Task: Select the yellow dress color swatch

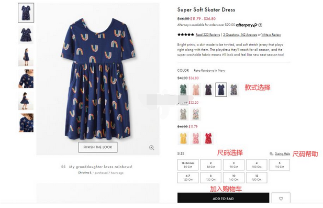Action: coord(183,138)
